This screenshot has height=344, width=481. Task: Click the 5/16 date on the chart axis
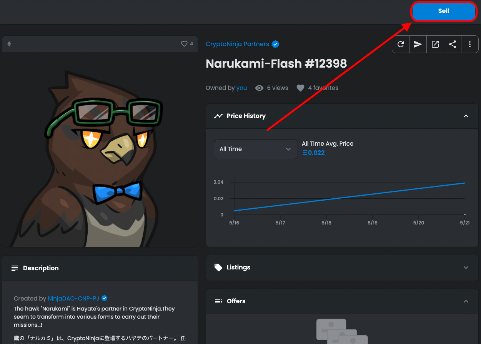pyautogui.click(x=234, y=223)
